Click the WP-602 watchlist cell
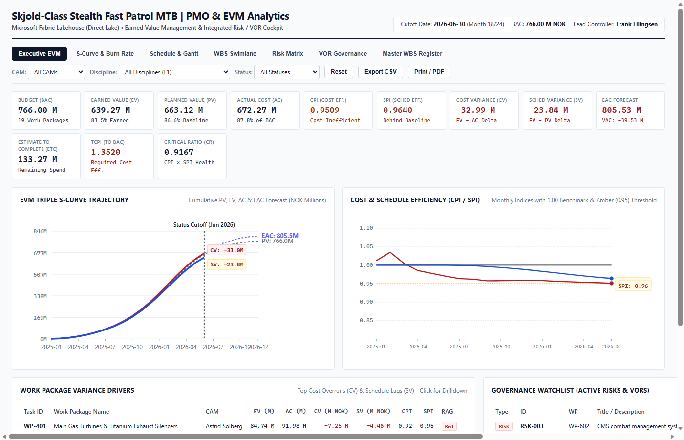 [x=578, y=426]
